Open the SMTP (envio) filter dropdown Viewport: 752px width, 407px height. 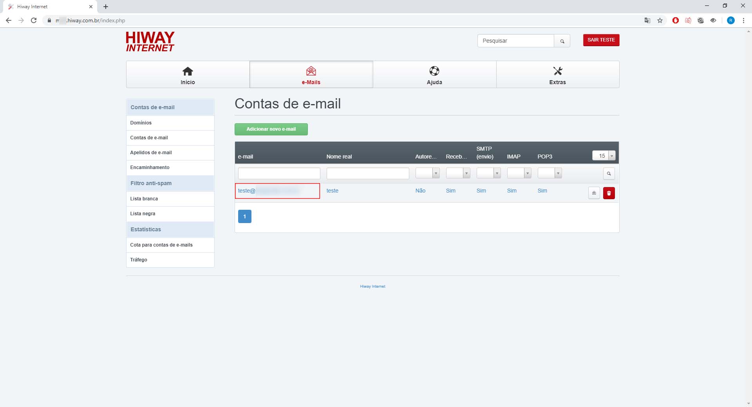(x=488, y=173)
